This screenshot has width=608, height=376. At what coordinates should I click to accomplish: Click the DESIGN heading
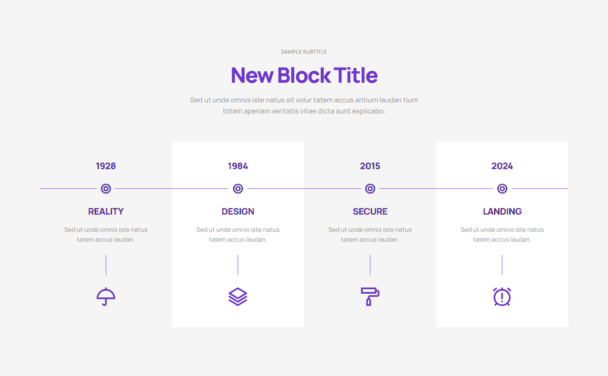click(238, 211)
